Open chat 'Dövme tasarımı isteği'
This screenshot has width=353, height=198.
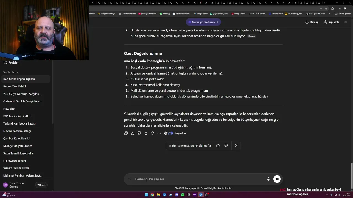click(x=25, y=131)
